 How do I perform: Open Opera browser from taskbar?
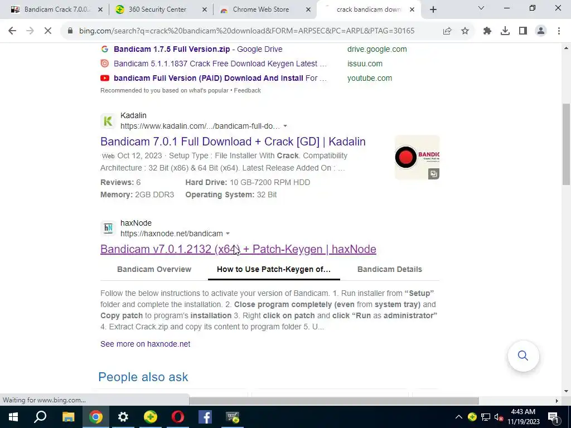click(178, 417)
